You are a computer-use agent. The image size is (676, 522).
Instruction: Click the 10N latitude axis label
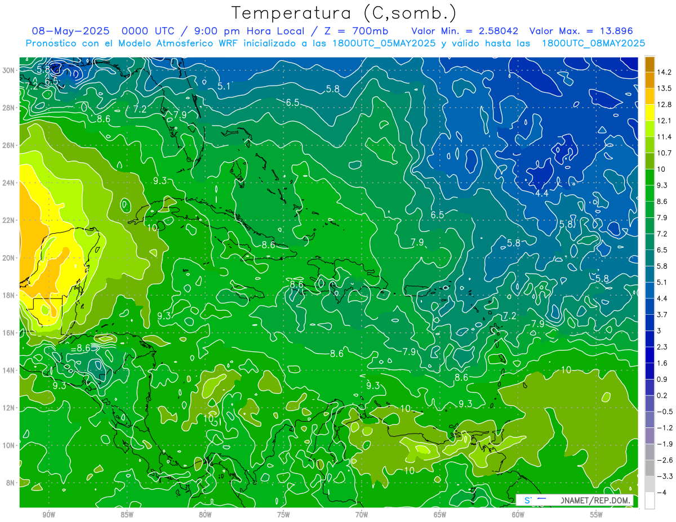[8, 445]
